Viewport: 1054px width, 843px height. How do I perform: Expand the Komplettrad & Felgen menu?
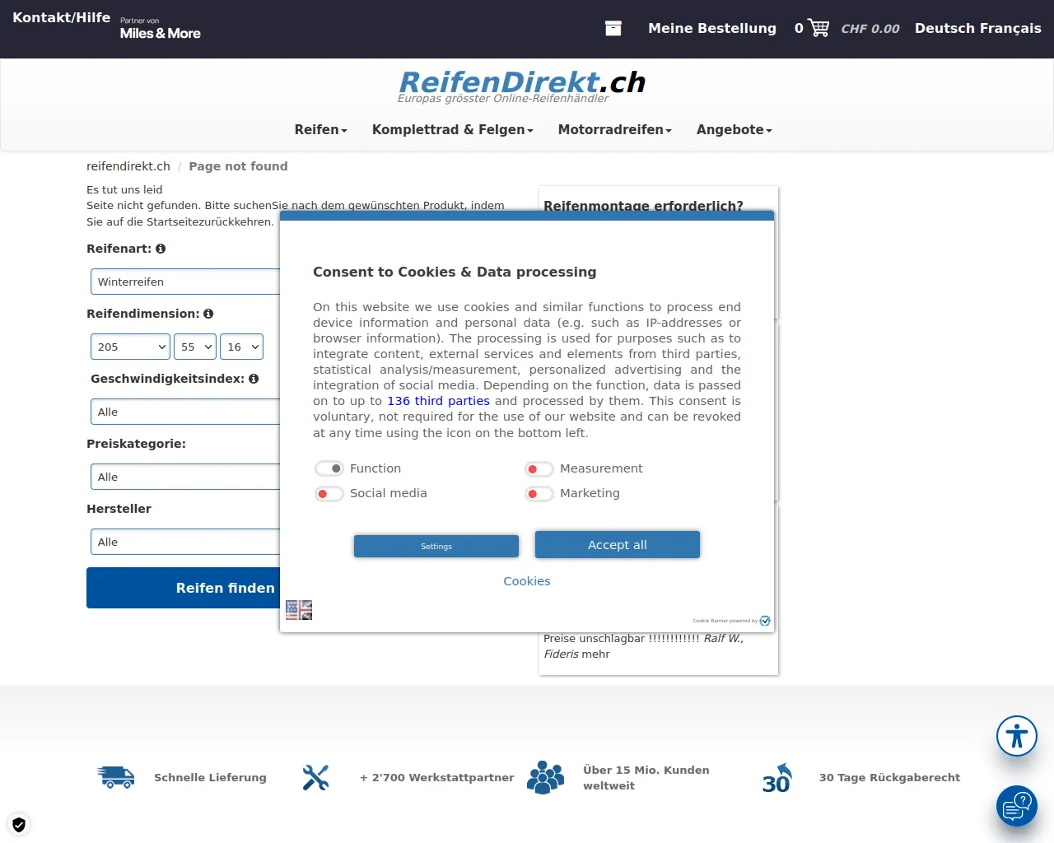point(453,129)
